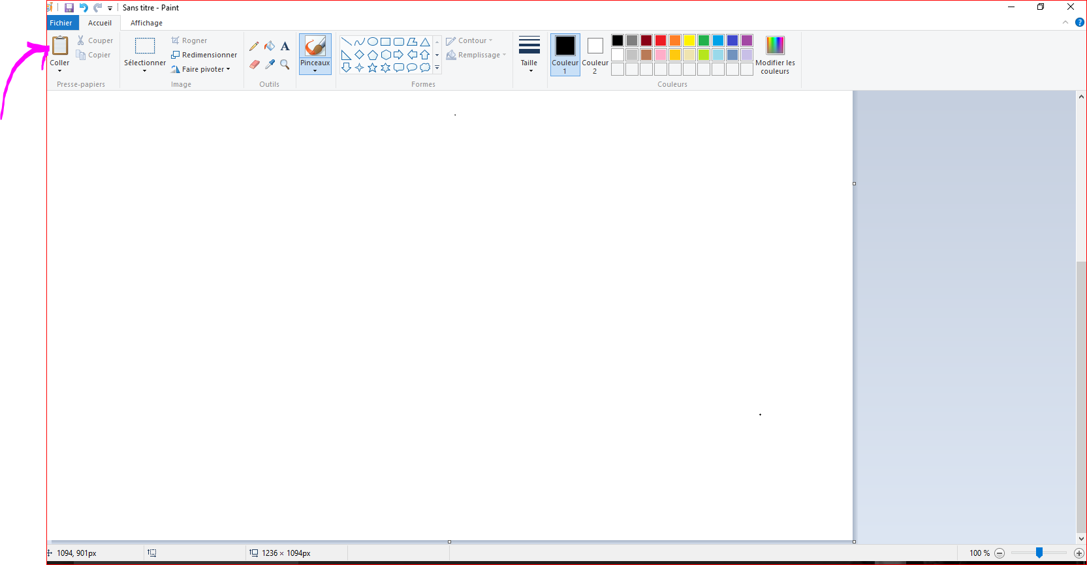Choose the purple color swatch
The image size is (1087, 565).
747,40
